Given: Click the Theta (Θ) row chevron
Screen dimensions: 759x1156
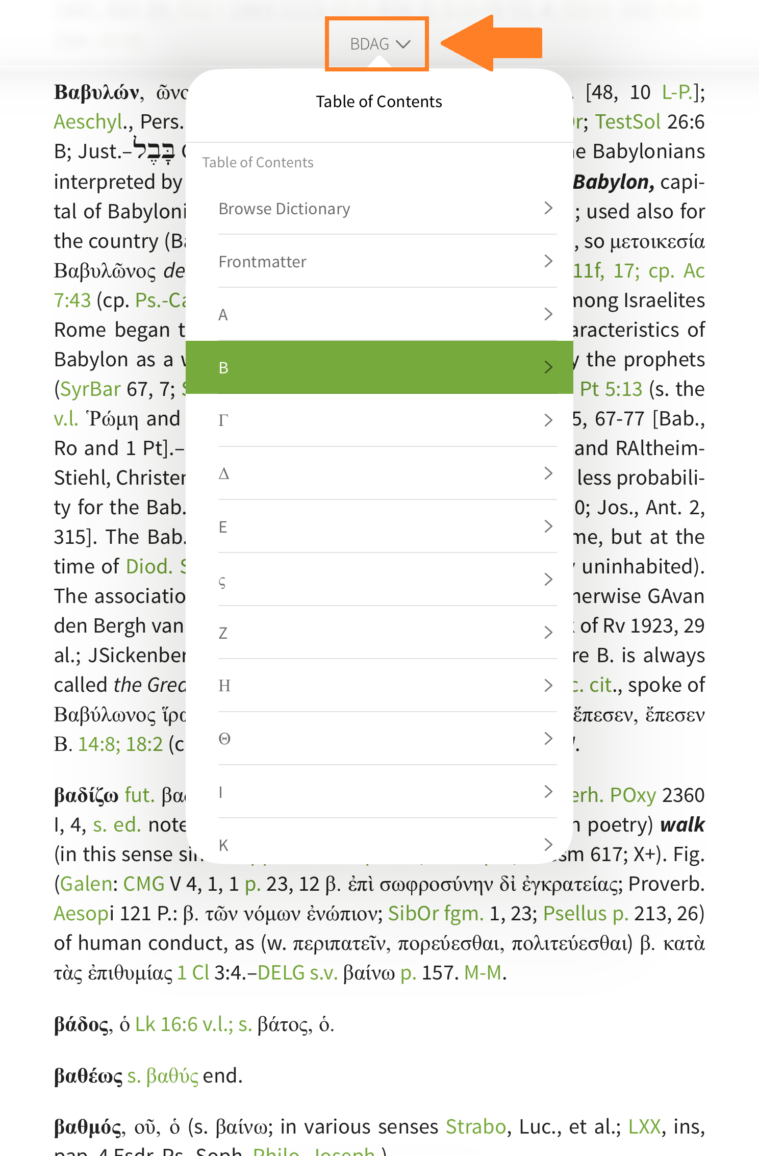Looking at the screenshot, I should [548, 739].
